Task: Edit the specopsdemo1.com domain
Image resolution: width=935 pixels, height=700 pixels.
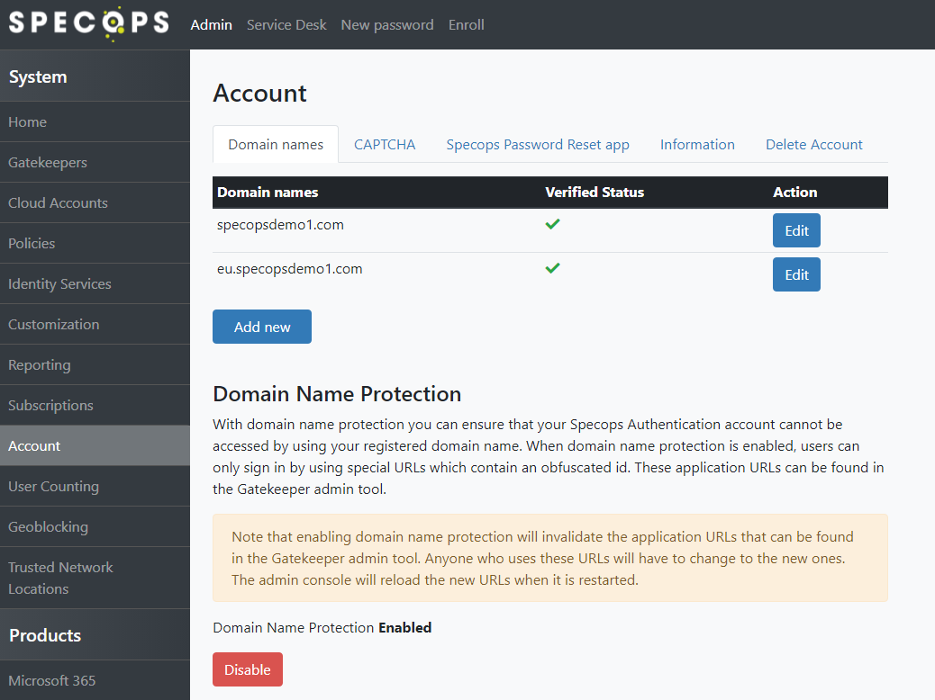Action: coord(796,230)
